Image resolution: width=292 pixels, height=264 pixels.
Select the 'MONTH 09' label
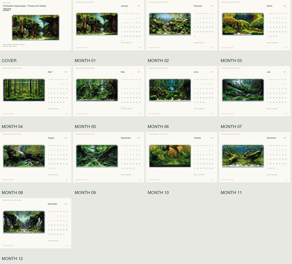pyautogui.click(x=85, y=192)
